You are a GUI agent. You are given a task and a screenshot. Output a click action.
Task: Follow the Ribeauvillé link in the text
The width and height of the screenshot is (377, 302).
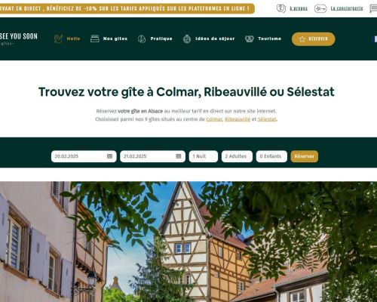point(238,119)
